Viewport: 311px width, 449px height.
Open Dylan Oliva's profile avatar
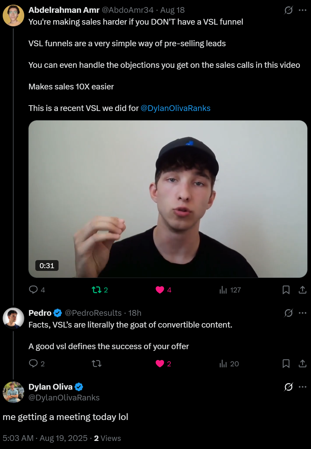pyautogui.click(x=13, y=392)
